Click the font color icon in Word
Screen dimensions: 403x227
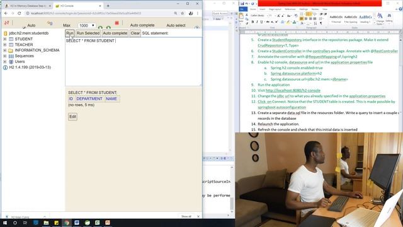pyautogui.click(x=294, y=23)
